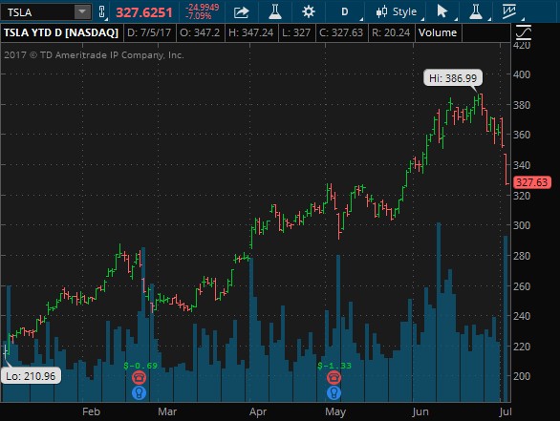This screenshot has height=421, width=560.
Task: Open the chart drawings icon
Action: pyautogui.click(x=509, y=12)
